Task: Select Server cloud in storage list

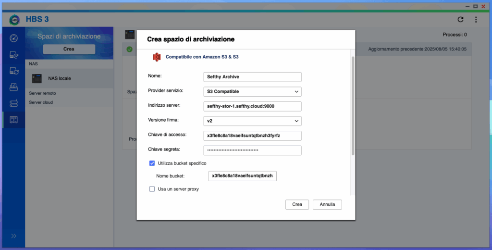Action: coord(41,102)
